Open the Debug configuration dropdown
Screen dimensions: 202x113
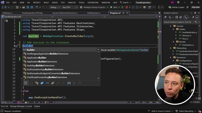click(55, 7)
